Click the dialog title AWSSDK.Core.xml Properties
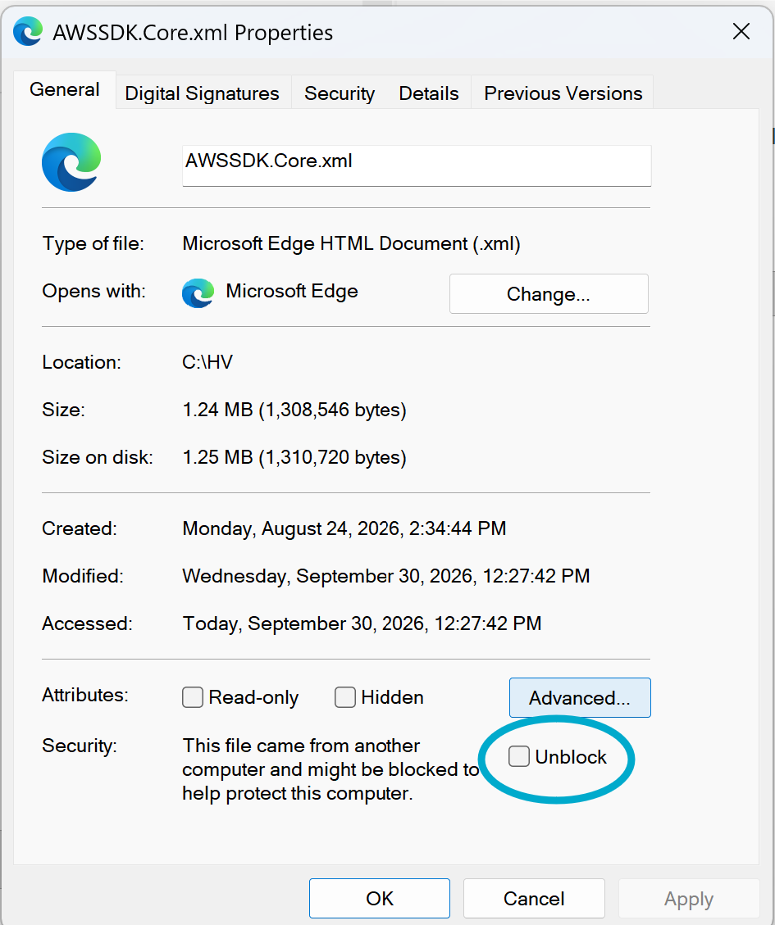The height and width of the screenshot is (925, 775). pyautogui.click(x=194, y=33)
